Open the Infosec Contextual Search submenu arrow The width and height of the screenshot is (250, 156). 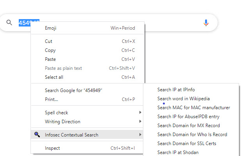(x=140, y=135)
